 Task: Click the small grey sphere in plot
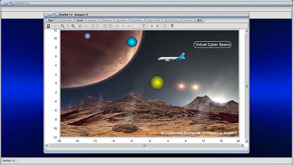(87, 36)
